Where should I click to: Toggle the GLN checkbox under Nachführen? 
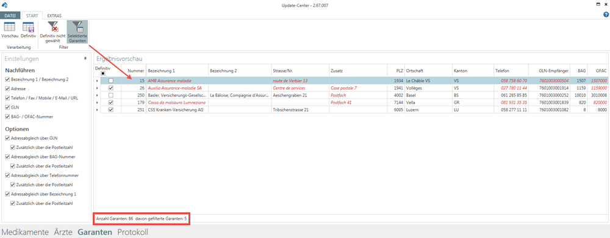pyautogui.click(x=8, y=107)
